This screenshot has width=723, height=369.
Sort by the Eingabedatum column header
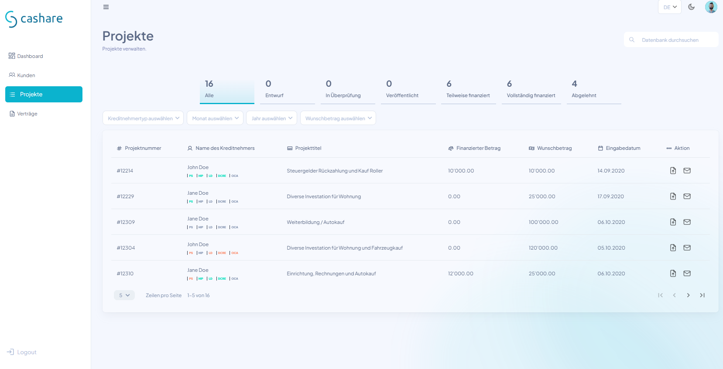pos(619,149)
